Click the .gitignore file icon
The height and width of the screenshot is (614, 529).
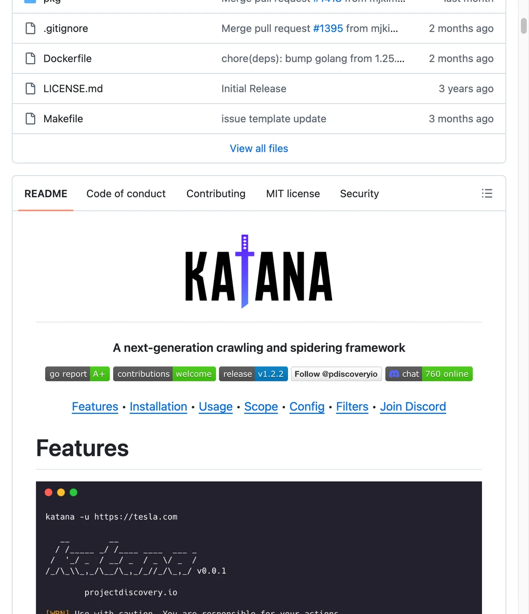(x=30, y=28)
